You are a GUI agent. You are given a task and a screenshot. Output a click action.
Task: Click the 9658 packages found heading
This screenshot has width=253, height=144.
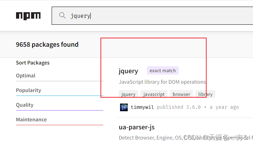(x=47, y=45)
